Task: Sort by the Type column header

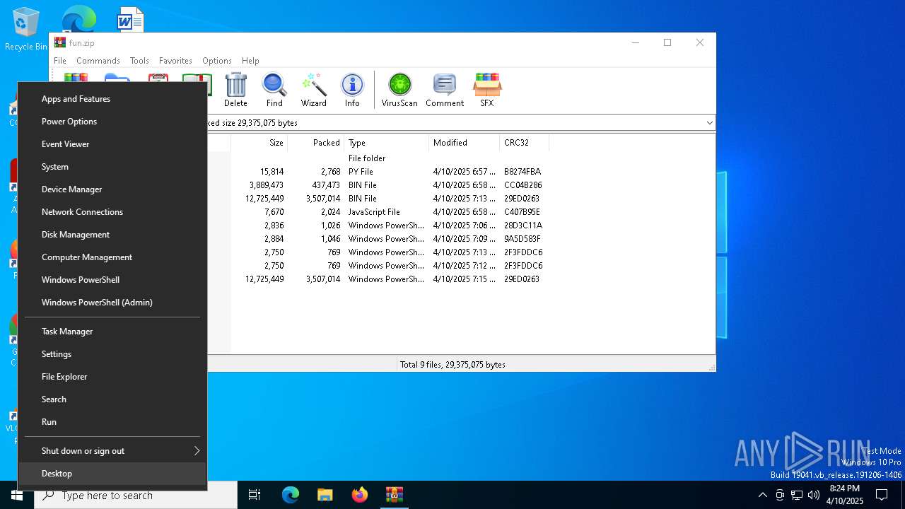Action: pos(386,143)
